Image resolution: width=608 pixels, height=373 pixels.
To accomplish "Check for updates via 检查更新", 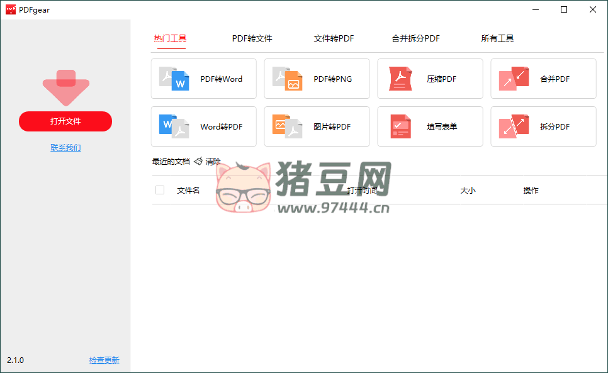I will coord(104,360).
